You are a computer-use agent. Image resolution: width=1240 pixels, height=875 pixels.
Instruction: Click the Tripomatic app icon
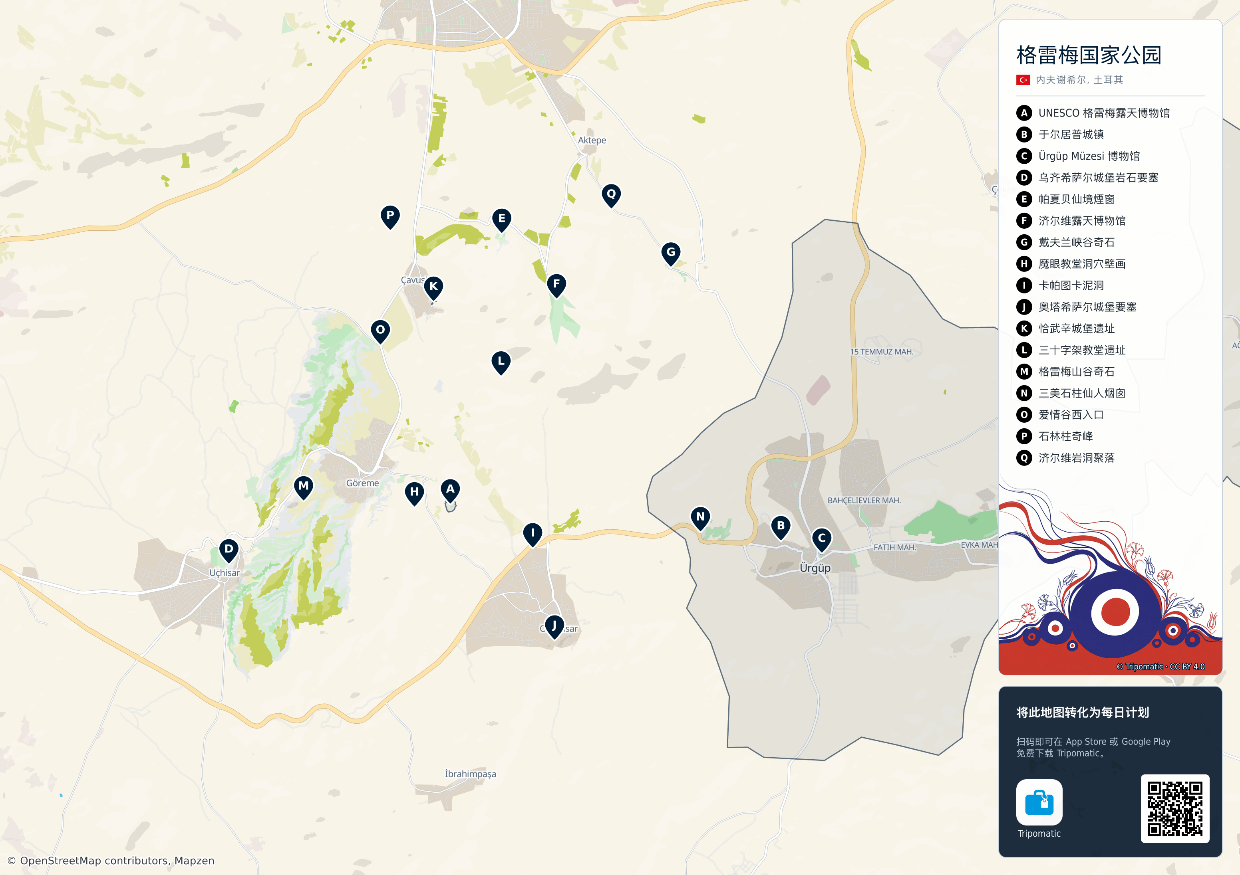[x=1039, y=802]
